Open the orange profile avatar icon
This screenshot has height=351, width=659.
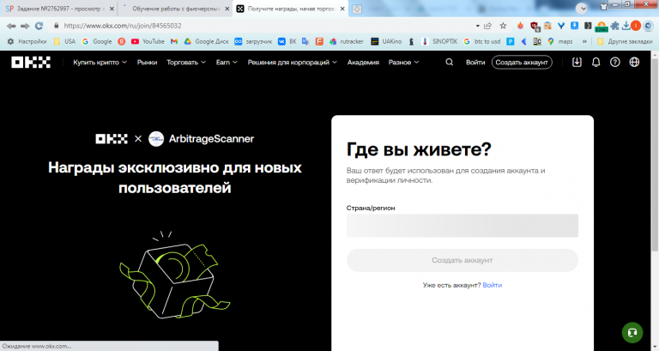pyautogui.click(x=636, y=26)
